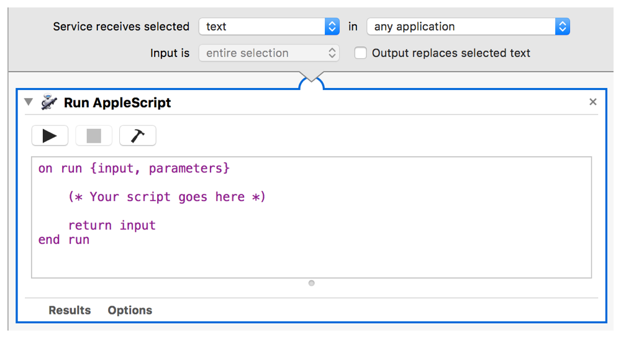Click the script editor resize handle dot
621x338 pixels.
(x=312, y=283)
